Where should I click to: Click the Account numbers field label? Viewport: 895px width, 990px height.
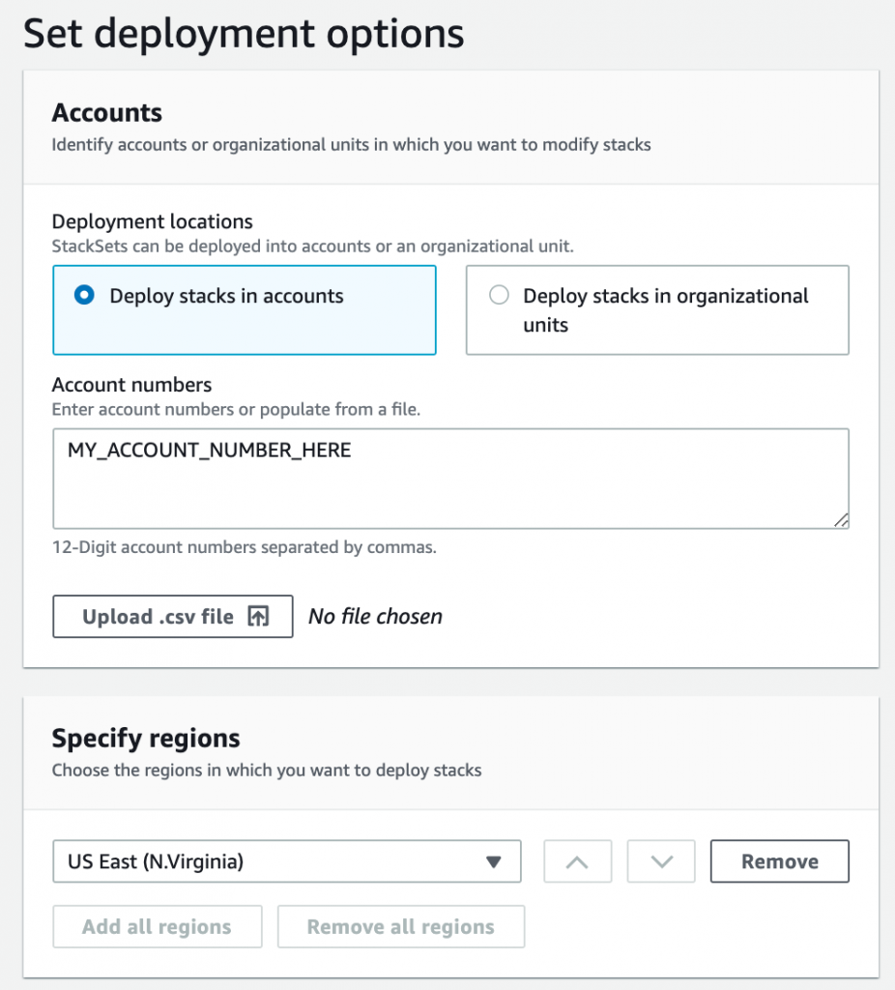click(x=131, y=385)
